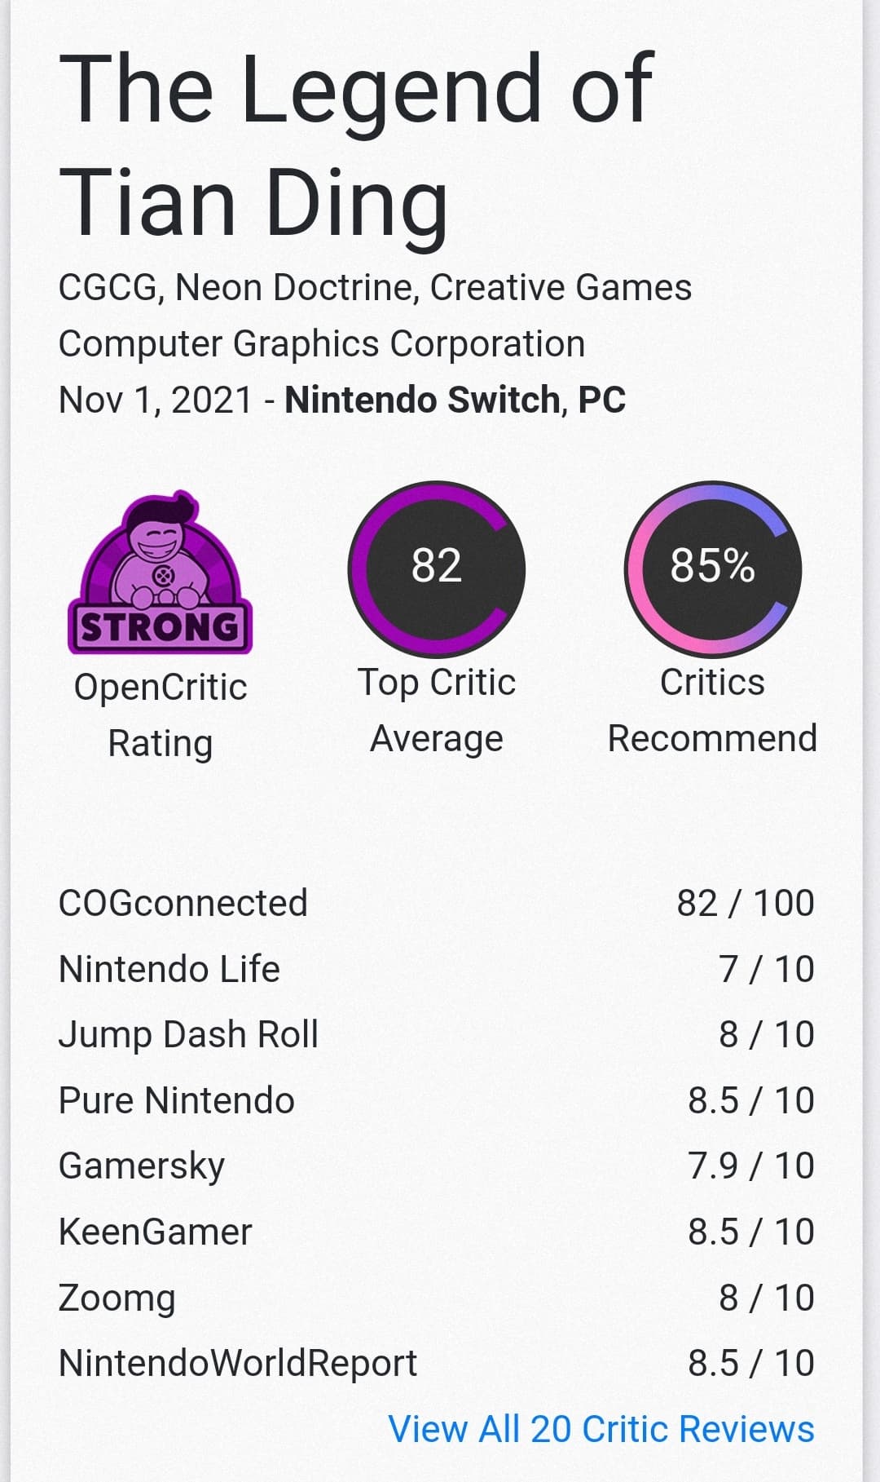
Task: Open View All 20 Critic Reviews
Action: (601, 1429)
